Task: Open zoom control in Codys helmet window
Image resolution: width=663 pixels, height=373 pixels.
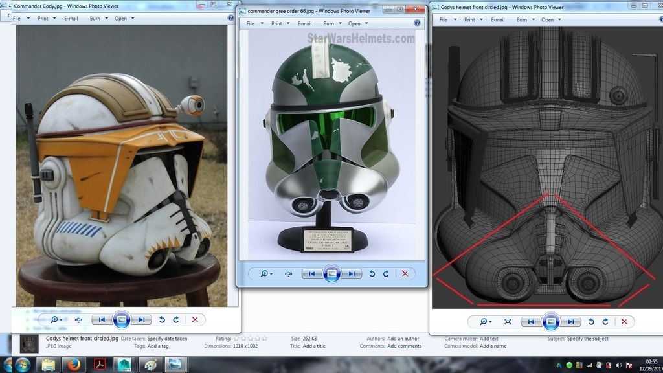Action: coord(485,322)
